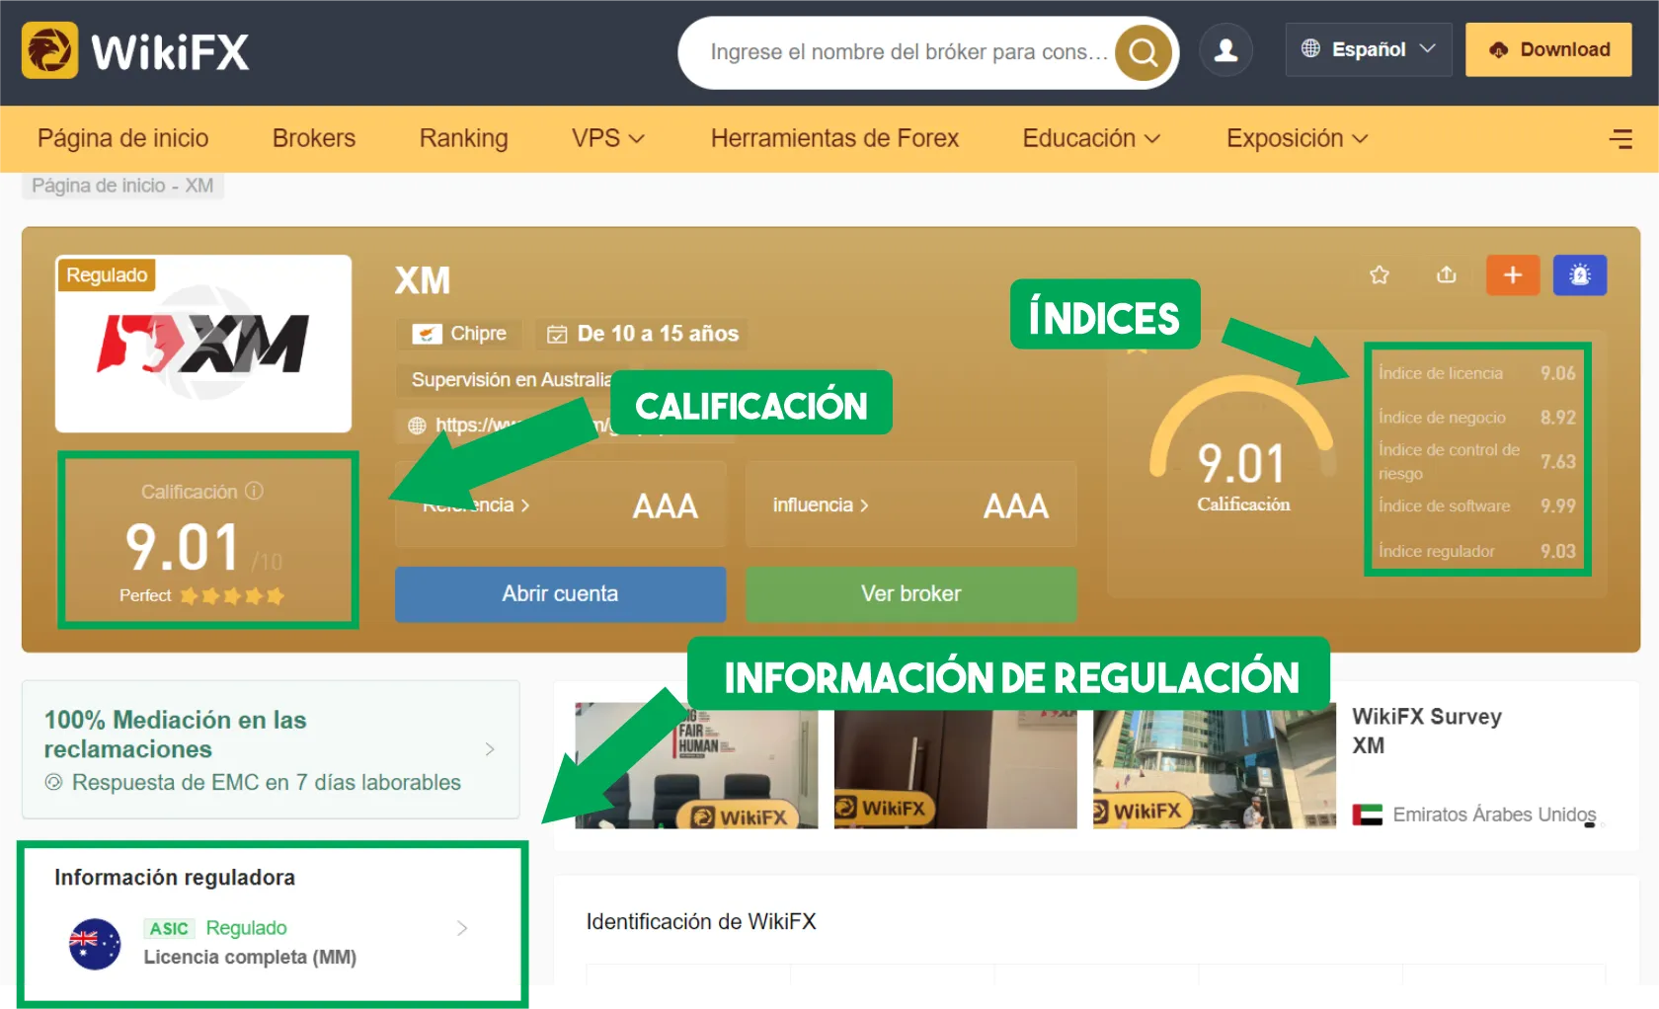The width and height of the screenshot is (1659, 1009).
Task: Click the Australia flag in Información reguladora
Action: click(95, 944)
